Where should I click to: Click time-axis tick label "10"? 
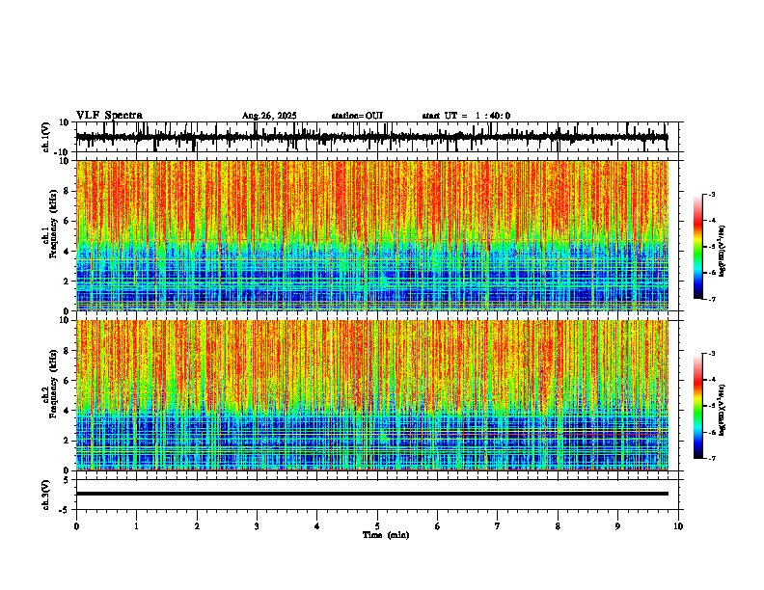678,526
